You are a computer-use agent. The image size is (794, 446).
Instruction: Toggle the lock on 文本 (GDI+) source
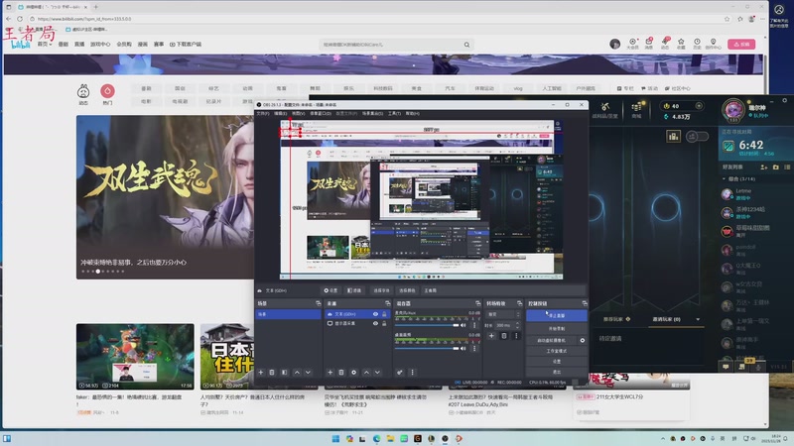point(385,314)
